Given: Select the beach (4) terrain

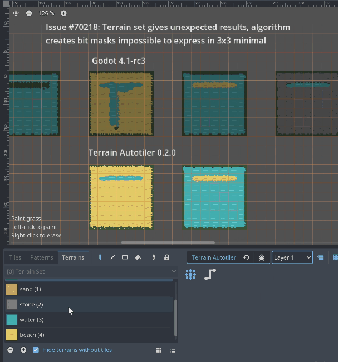Looking at the screenshot, I should point(89,335).
